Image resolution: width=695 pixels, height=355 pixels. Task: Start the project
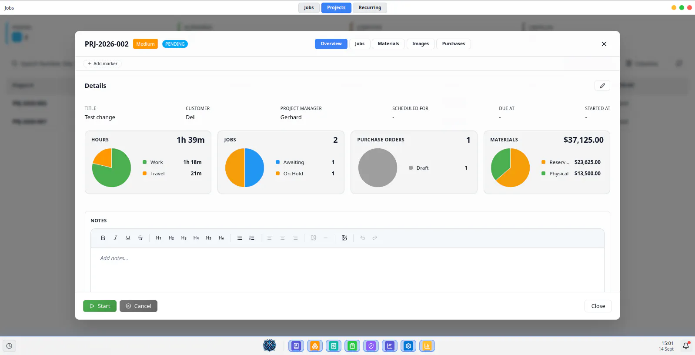[100, 306]
